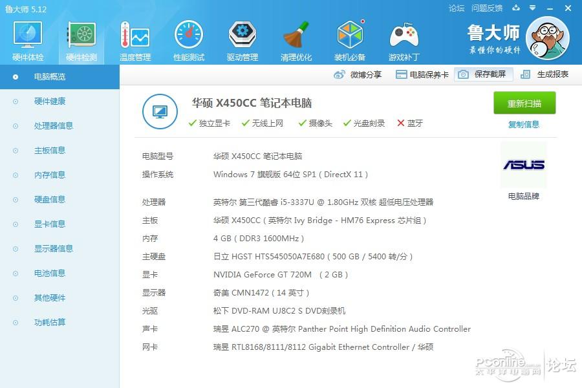The width and height of the screenshot is (582, 388).
Task: Open 论坛 forum link
Action: [x=457, y=8]
